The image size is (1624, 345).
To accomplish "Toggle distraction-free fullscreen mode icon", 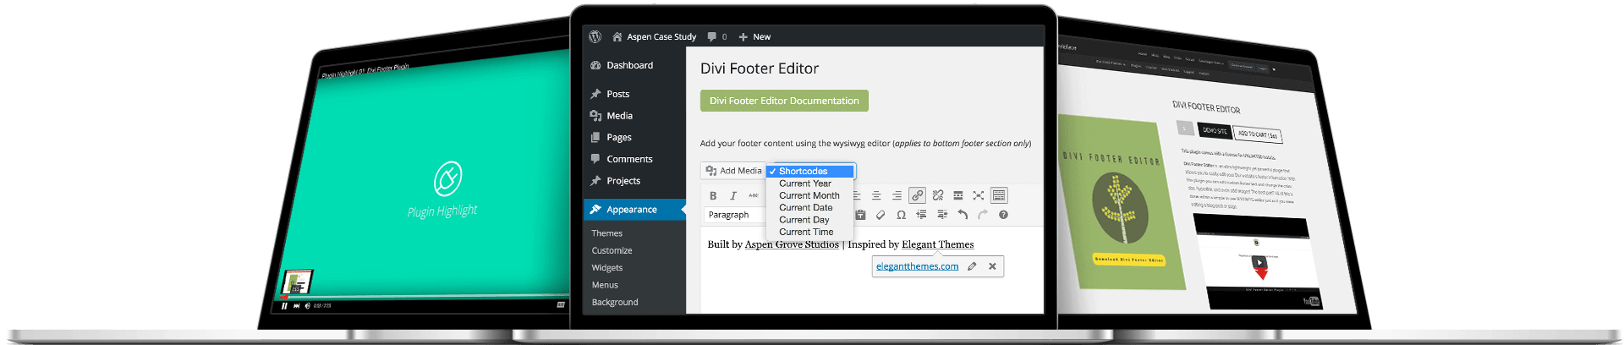I will tap(979, 195).
